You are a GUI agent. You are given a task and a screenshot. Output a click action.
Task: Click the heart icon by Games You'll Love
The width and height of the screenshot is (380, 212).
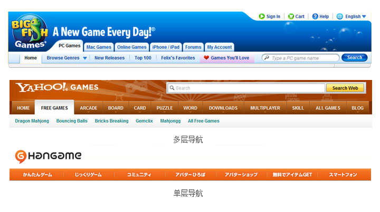tap(206, 58)
